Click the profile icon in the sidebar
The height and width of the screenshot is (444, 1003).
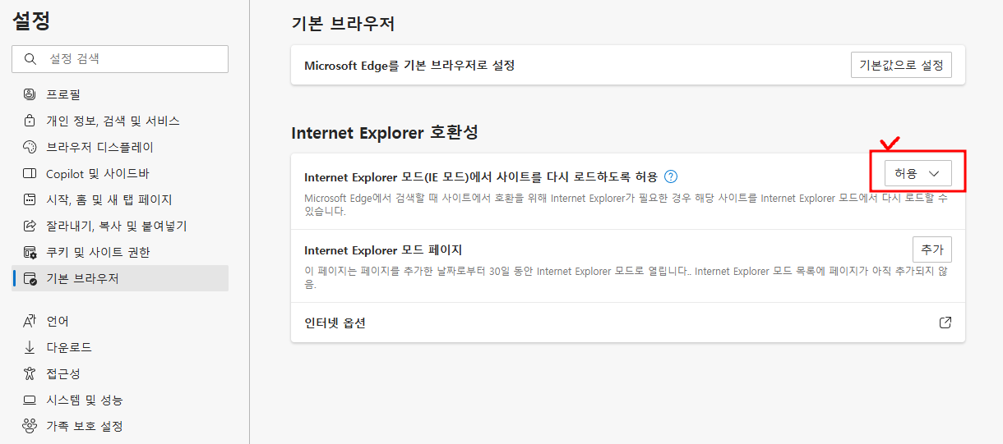coord(30,94)
